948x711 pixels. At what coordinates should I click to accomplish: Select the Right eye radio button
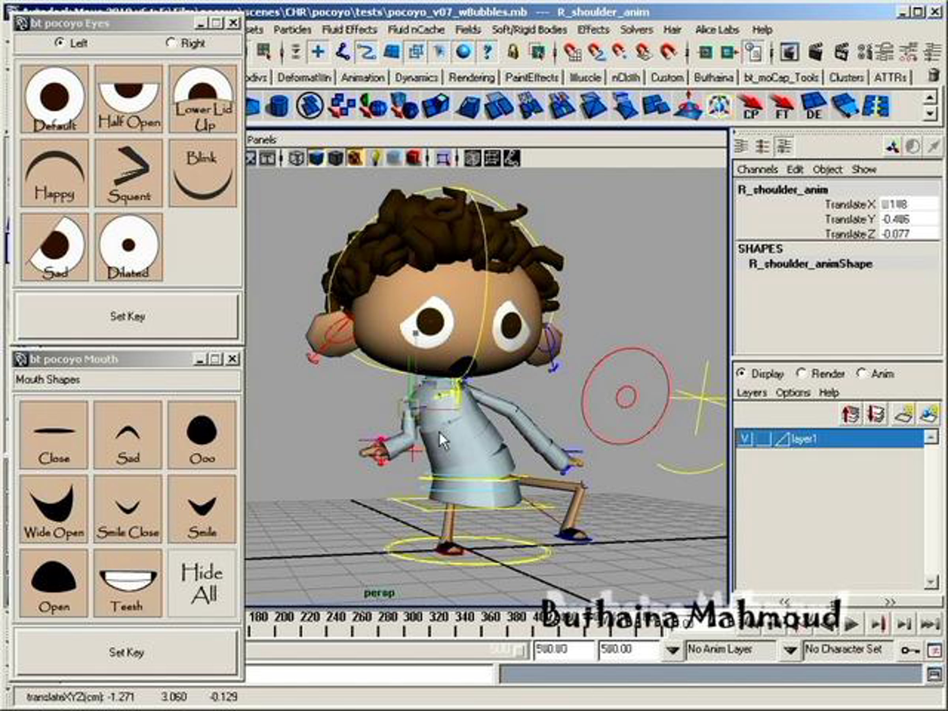(x=171, y=42)
